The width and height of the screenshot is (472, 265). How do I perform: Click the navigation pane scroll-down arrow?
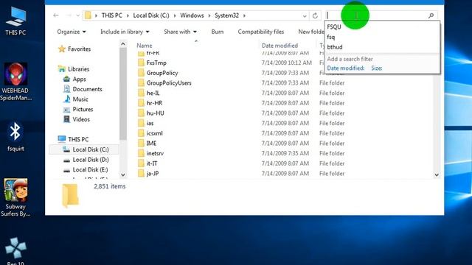123,174
